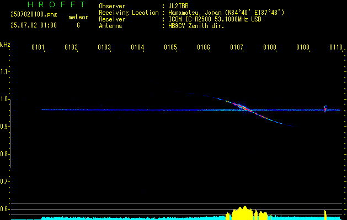Click the tallest yellow signal-level peak
The height and width of the screenshot is (220, 347).
[244, 213]
